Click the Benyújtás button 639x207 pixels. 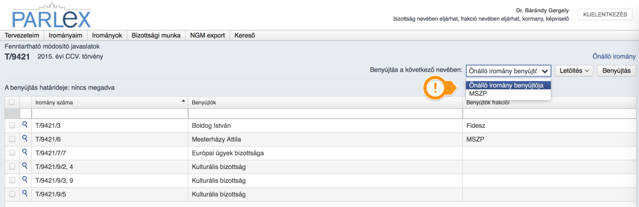tap(616, 70)
